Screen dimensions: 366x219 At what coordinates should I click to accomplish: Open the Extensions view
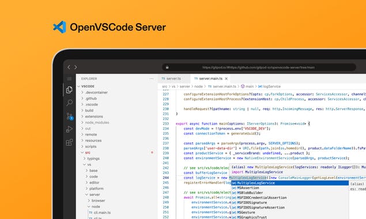tap(69, 142)
